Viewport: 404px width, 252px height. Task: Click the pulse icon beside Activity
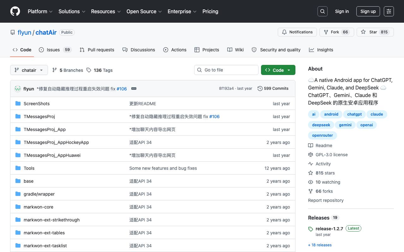tap(311, 164)
